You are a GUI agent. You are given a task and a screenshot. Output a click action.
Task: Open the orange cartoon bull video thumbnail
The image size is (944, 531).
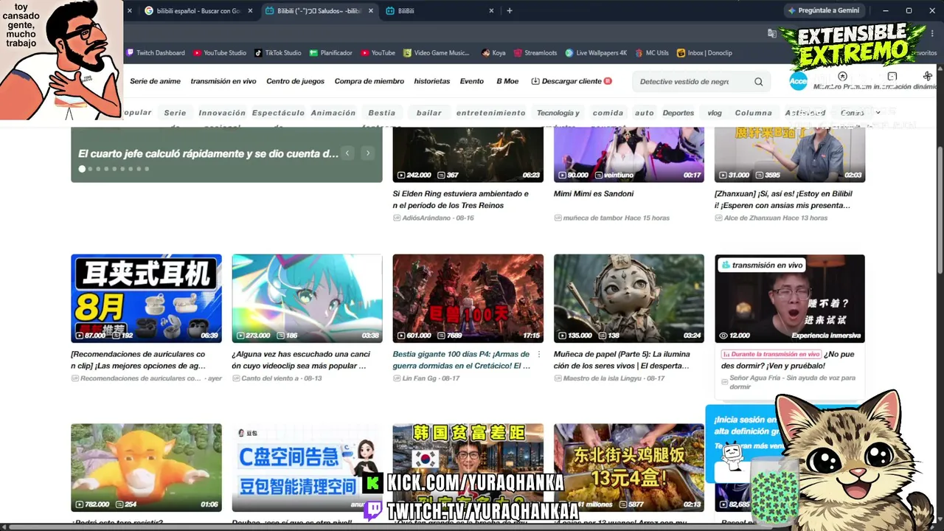(x=146, y=468)
